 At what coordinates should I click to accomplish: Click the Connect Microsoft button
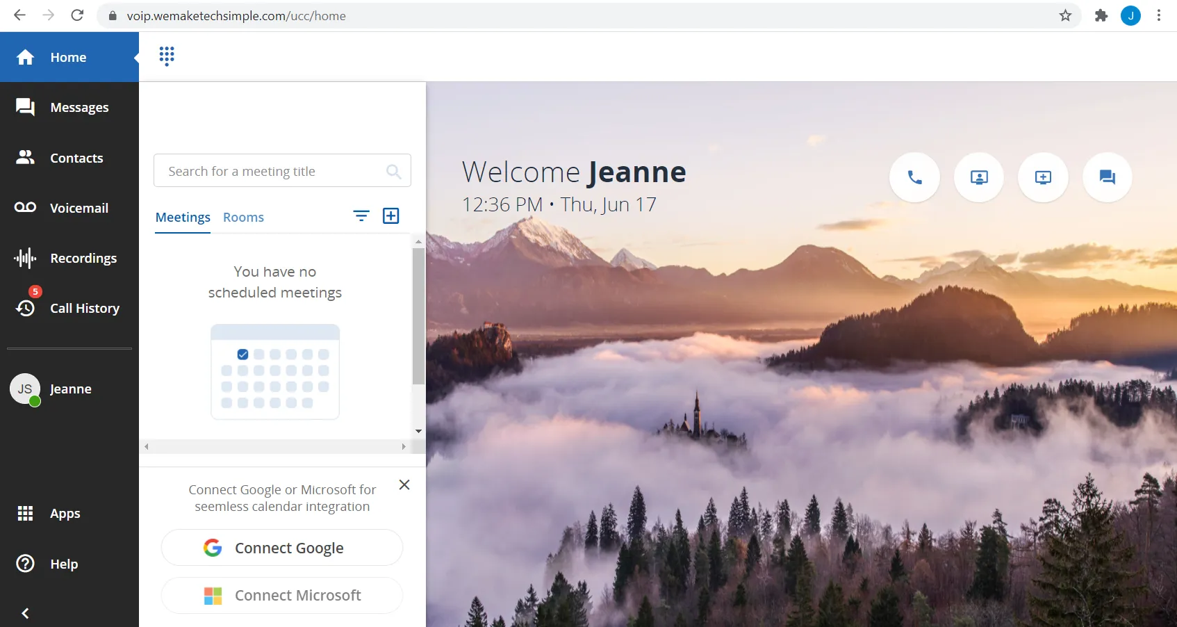click(282, 596)
